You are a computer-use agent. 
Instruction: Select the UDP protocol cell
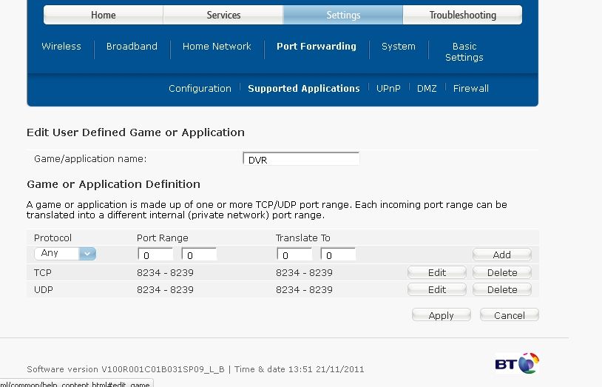coord(44,289)
